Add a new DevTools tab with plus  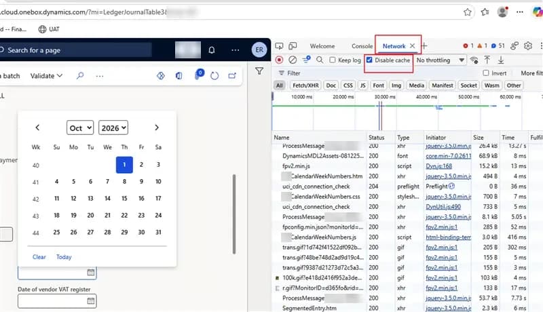[424, 45]
